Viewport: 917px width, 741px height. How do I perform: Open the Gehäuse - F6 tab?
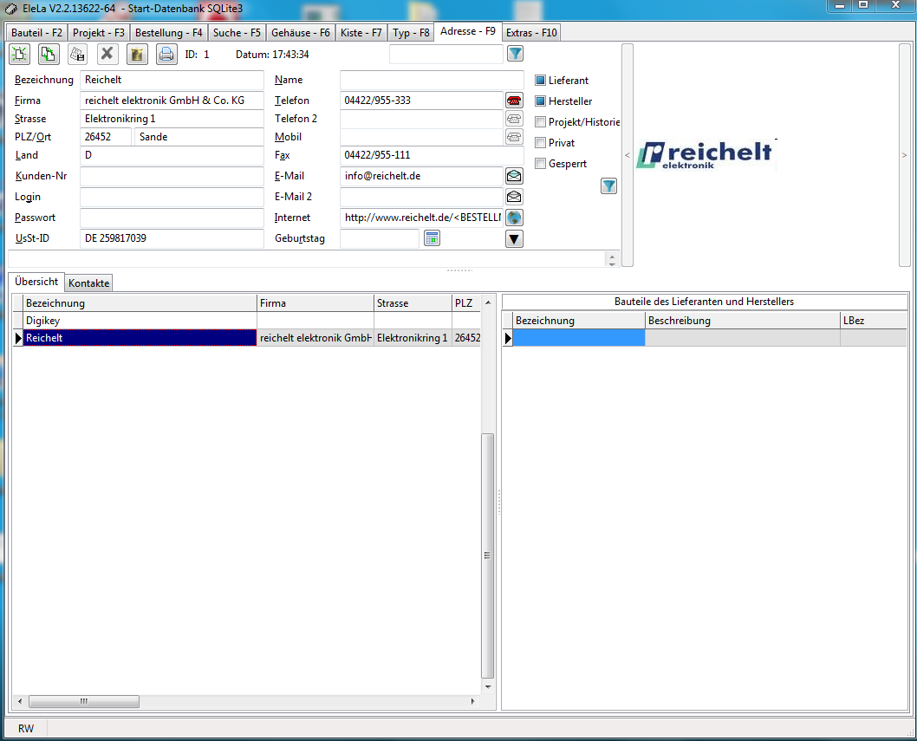301,33
